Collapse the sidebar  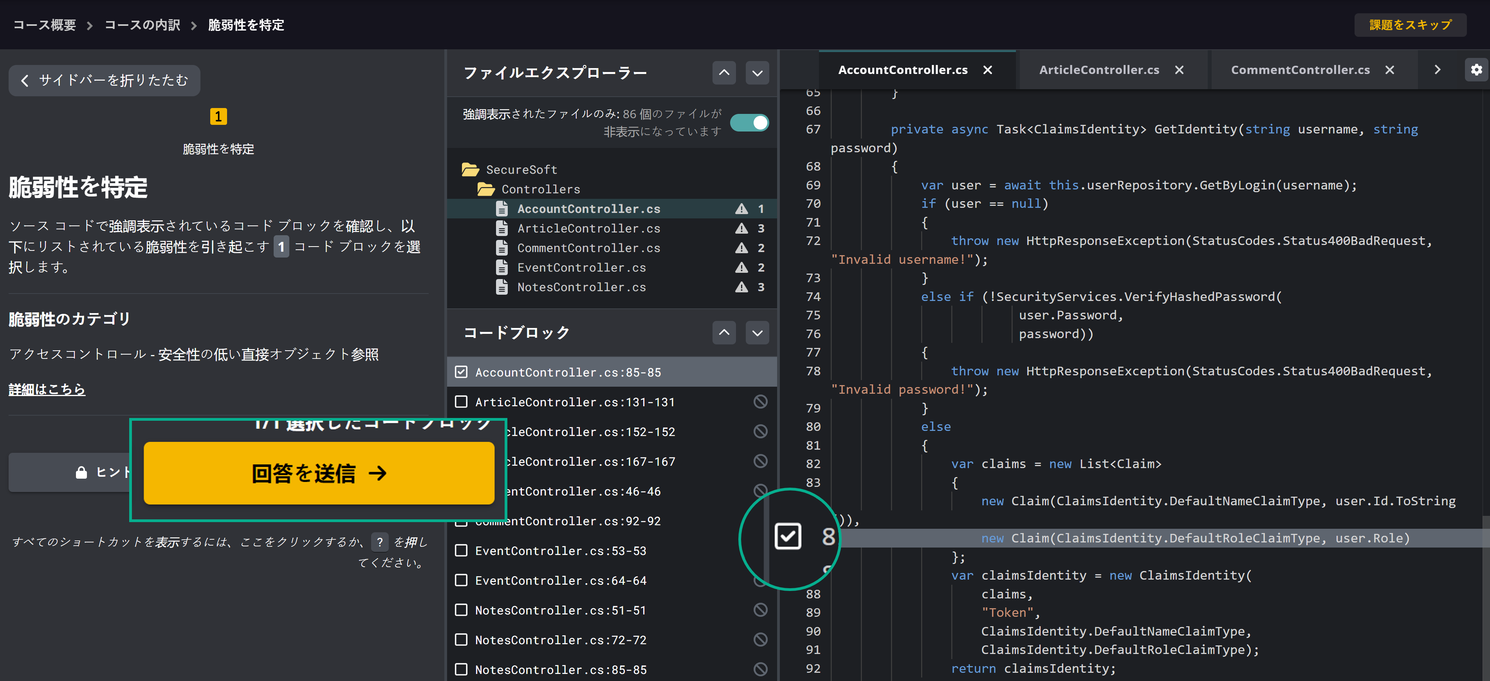tap(105, 80)
